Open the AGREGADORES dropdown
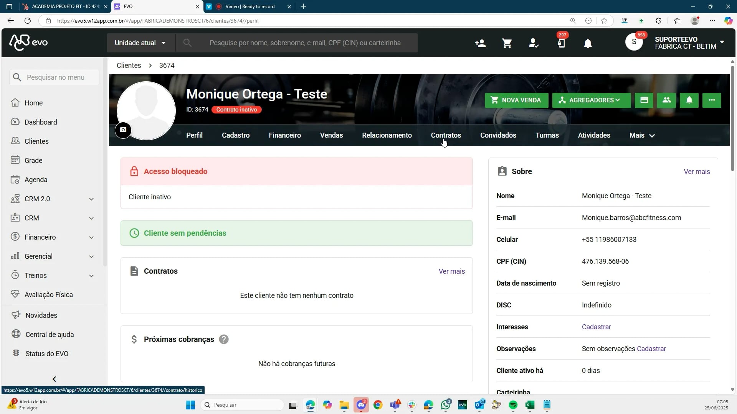 [x=591, y=100]
